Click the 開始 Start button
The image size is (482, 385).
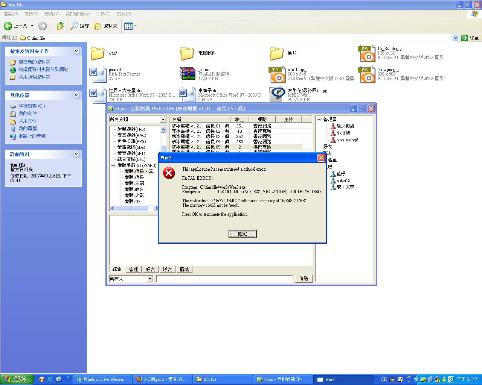[17, 379]
